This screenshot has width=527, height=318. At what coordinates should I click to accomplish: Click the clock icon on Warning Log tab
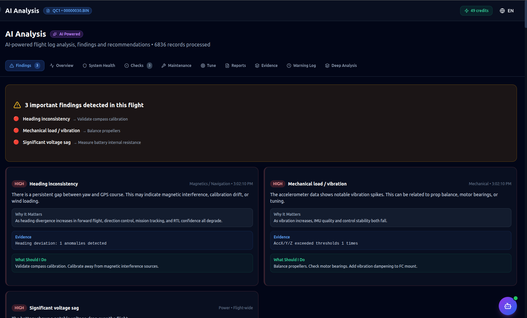pyautogui.click(x=289, y=66)
